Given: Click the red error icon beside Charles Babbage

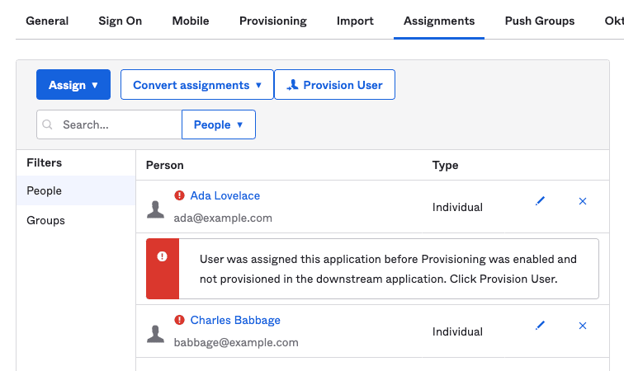Looking at the screenshot, I should pyautogui.click(x=179, y=320).
